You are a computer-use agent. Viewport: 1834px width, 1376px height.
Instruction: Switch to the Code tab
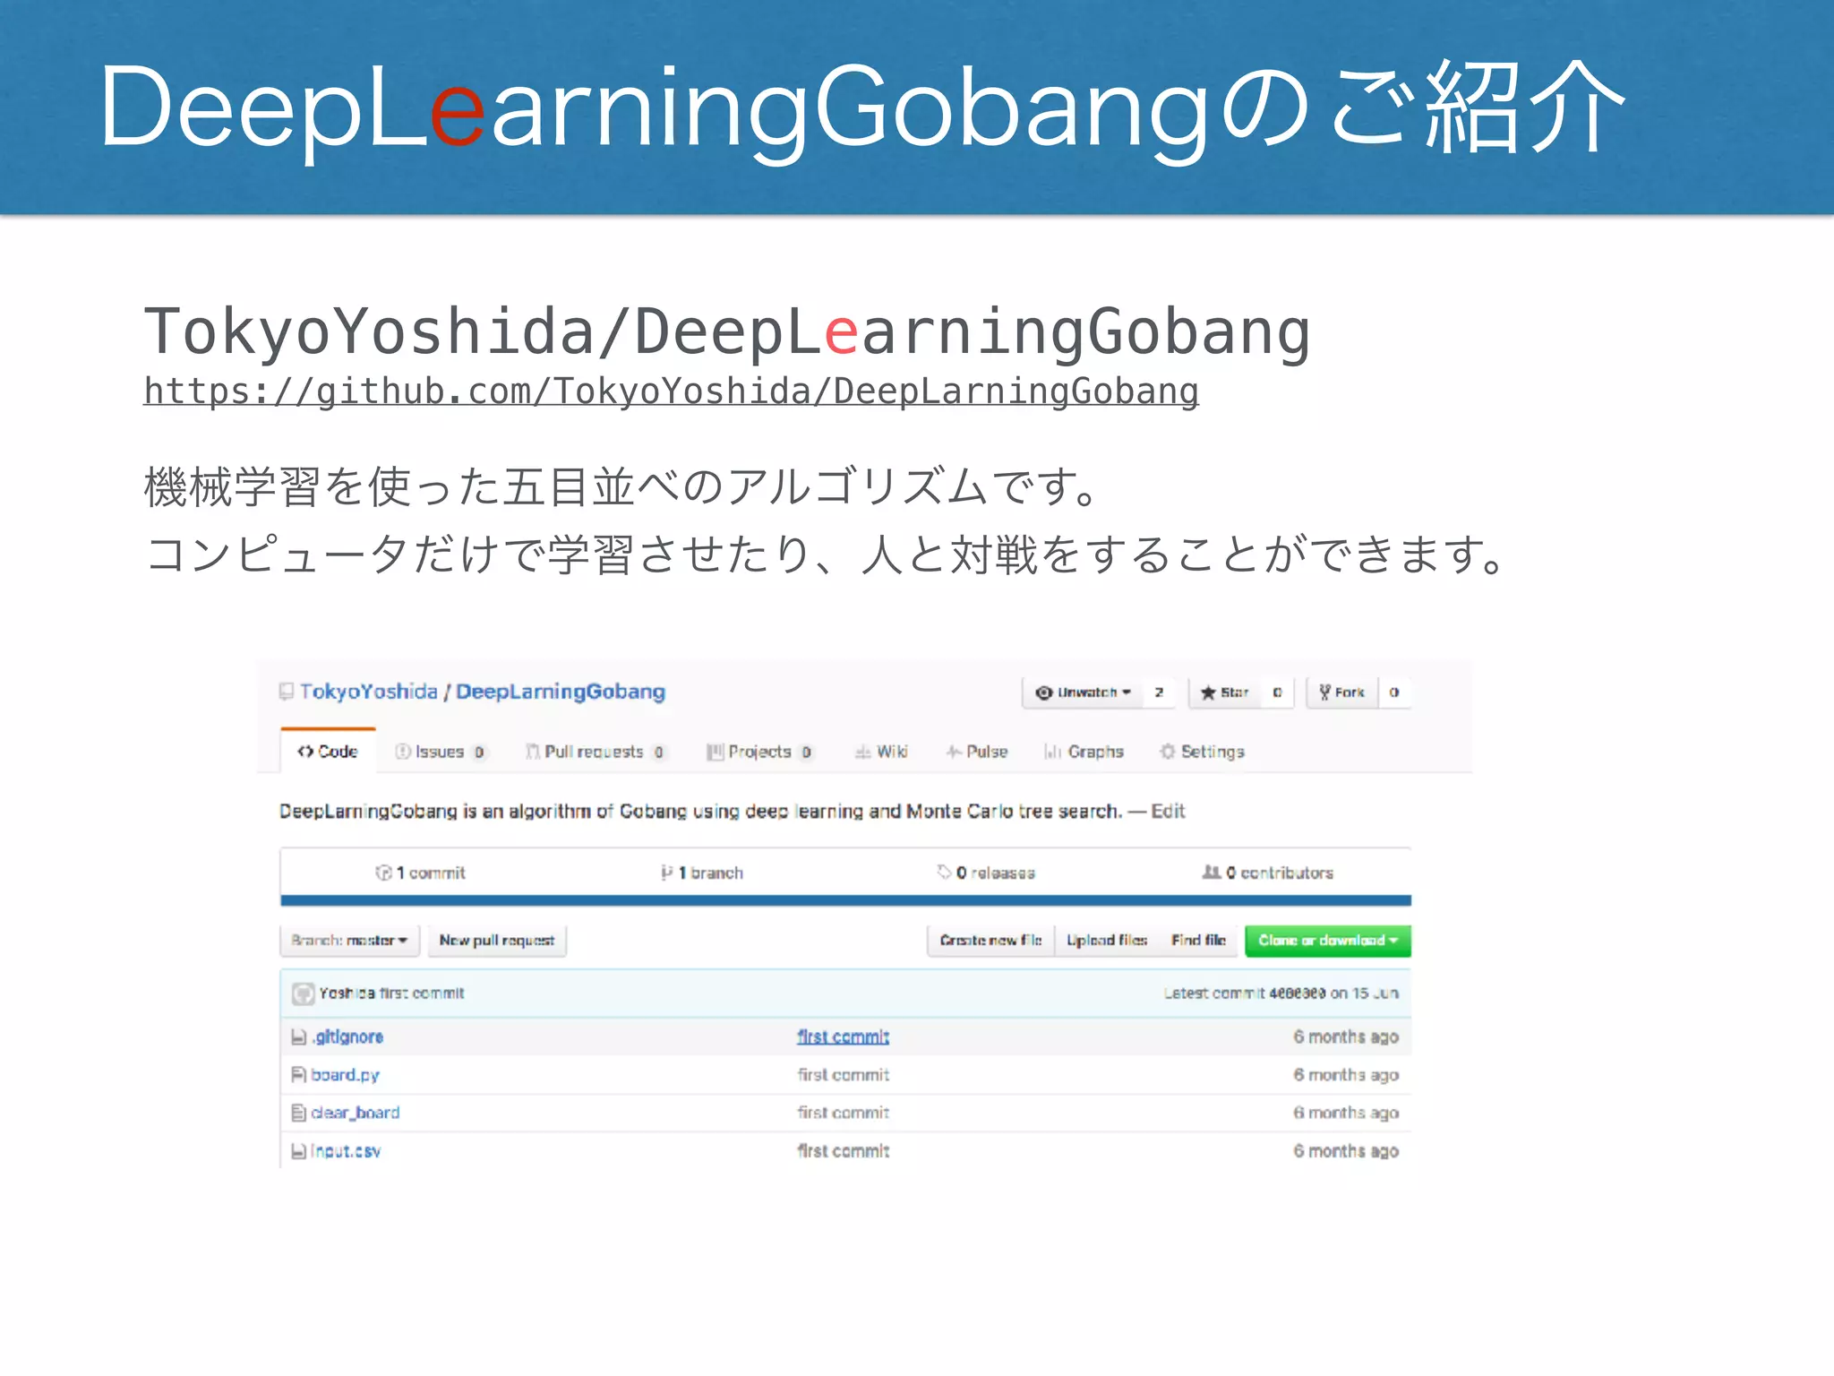[328, 752]
